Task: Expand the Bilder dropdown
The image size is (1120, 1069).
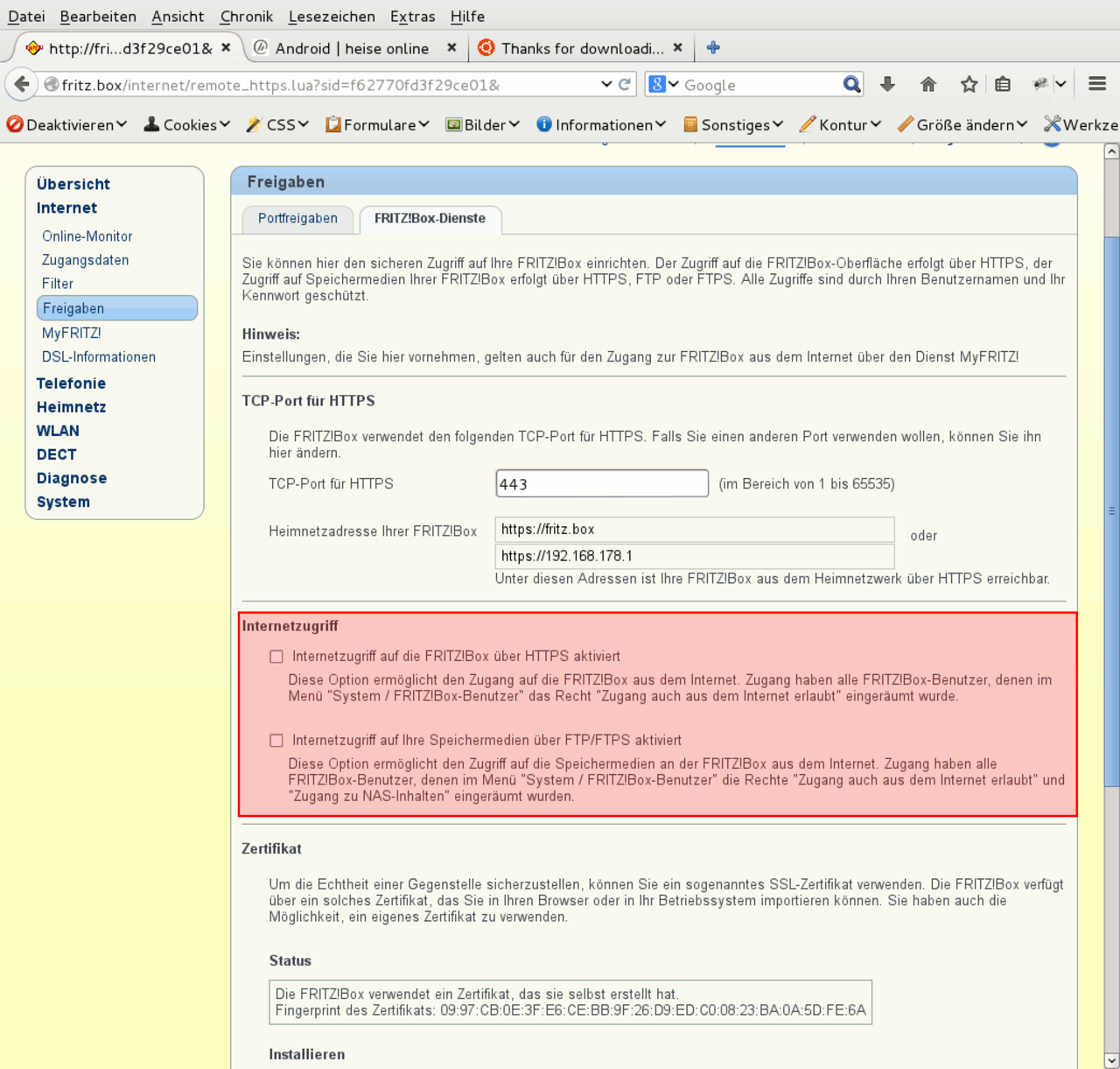Action: 514,124
